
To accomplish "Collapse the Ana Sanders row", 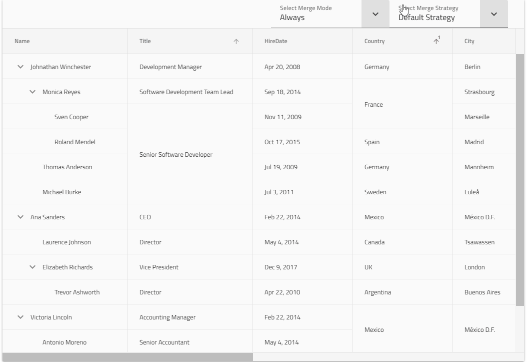I will pos(20,217).
